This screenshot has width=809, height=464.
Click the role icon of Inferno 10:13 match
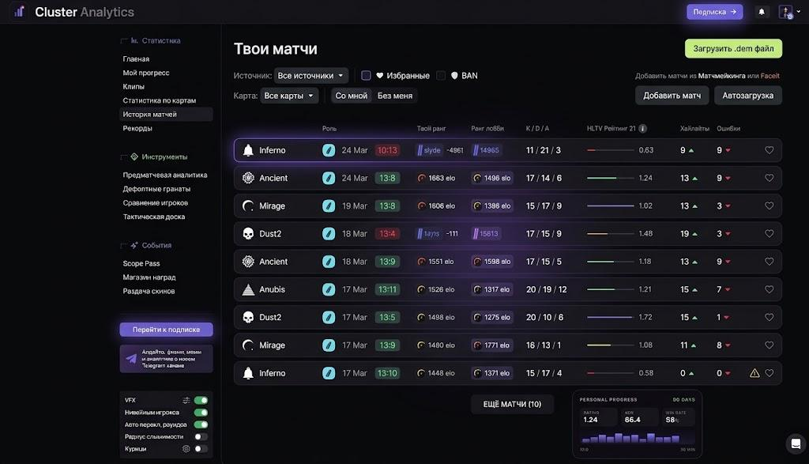pos(329,150)
